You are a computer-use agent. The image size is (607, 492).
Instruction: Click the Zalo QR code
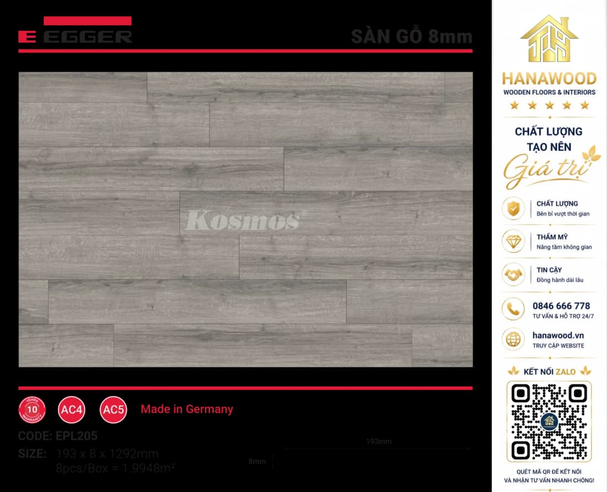pos(549,421)
